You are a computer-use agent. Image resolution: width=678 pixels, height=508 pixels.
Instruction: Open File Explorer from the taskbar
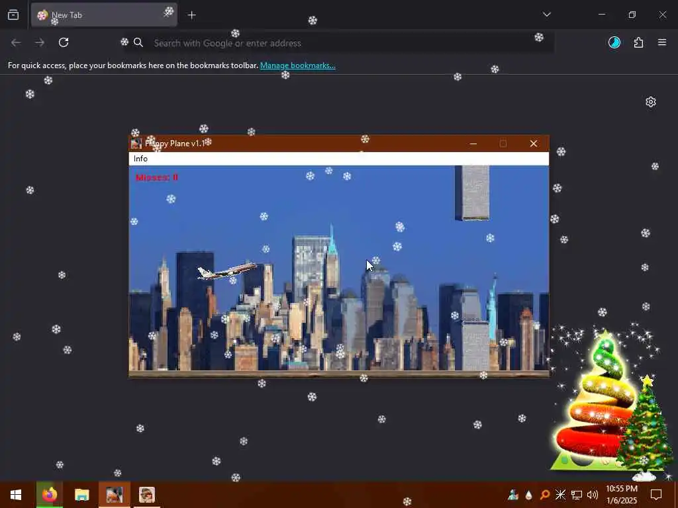coord(81,495)
